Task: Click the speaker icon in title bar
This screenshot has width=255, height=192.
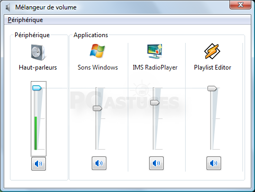Action: point(8,7)
